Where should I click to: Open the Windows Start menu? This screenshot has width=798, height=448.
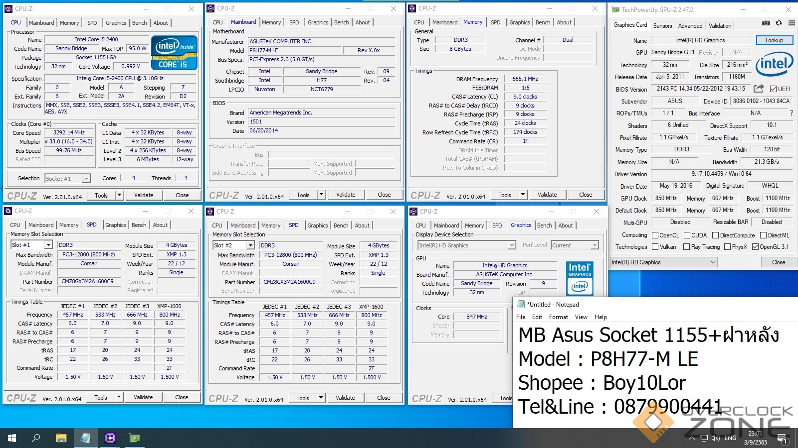[x=12, y=438]
